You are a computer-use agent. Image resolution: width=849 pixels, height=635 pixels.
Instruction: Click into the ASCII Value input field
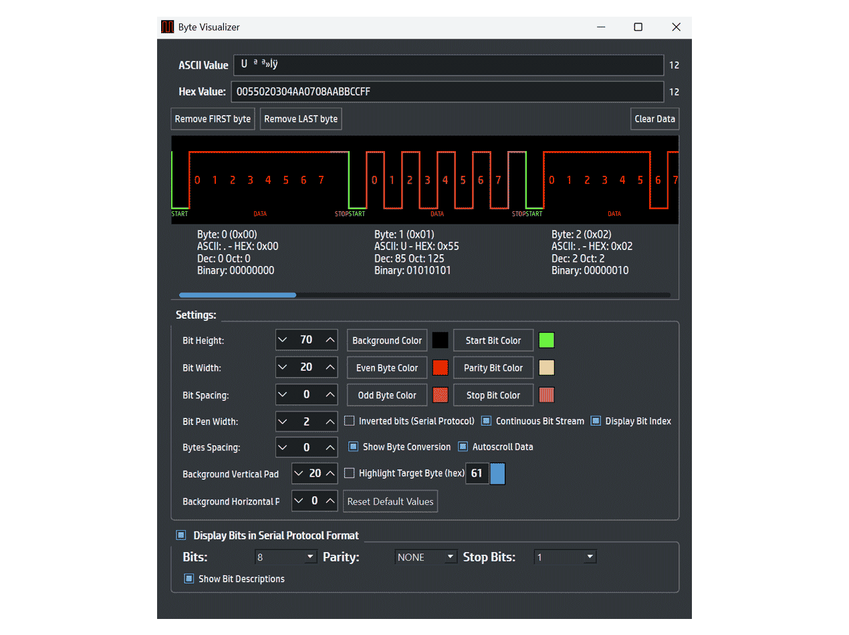(x=448, y=65)
